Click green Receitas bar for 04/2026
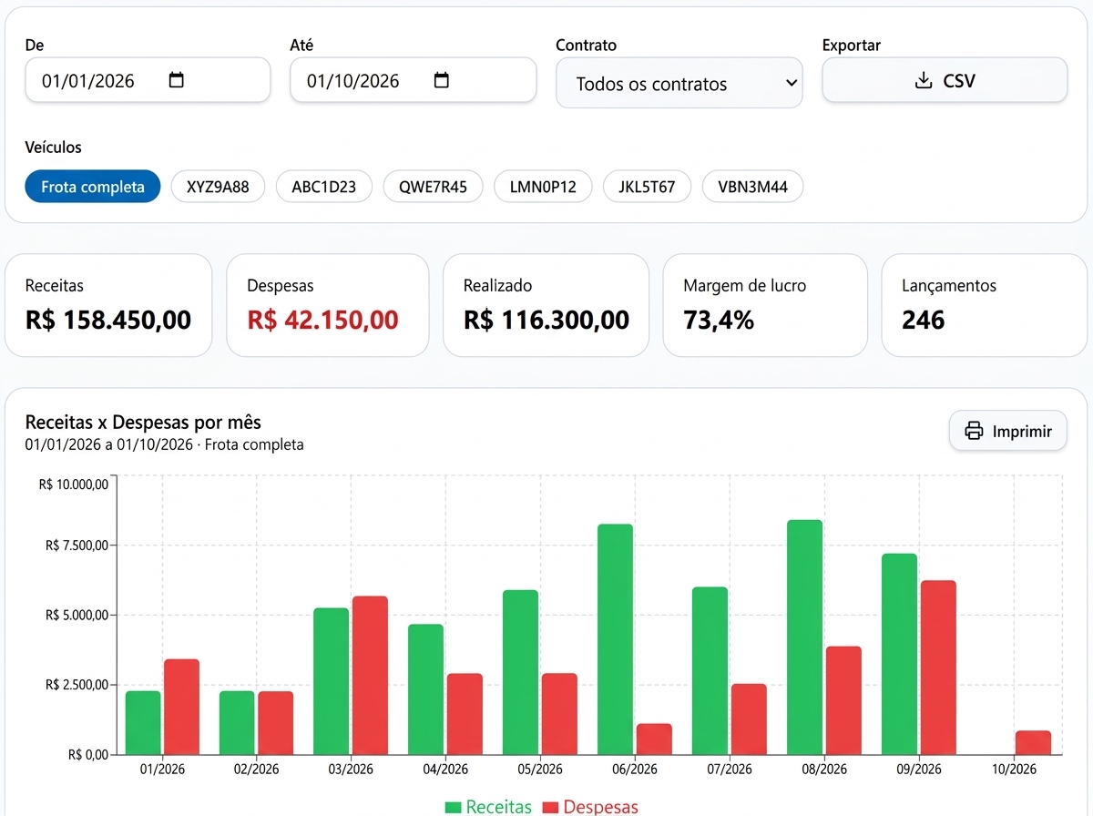This screenshot has width=1093, height=816. [x=425, y=689]
